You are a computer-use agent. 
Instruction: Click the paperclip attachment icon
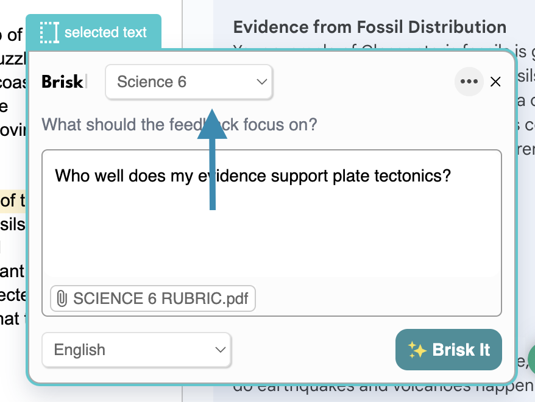click(x=62, y=299)
